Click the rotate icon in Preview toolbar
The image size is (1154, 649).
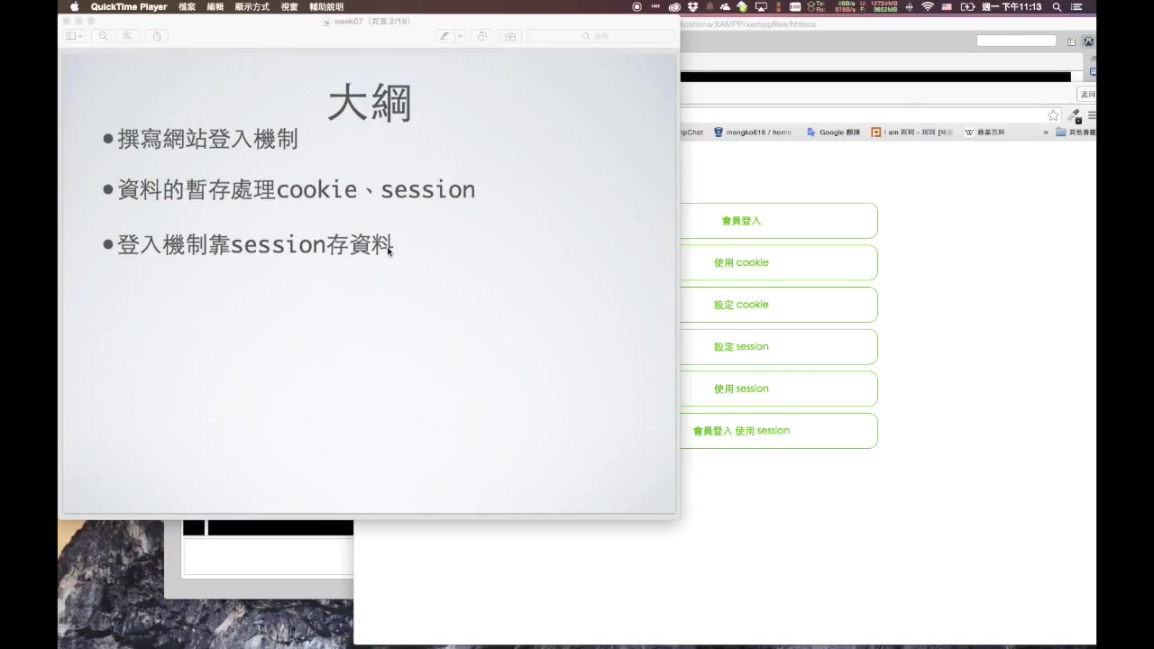pyautogui.click(x=482, y=36)
